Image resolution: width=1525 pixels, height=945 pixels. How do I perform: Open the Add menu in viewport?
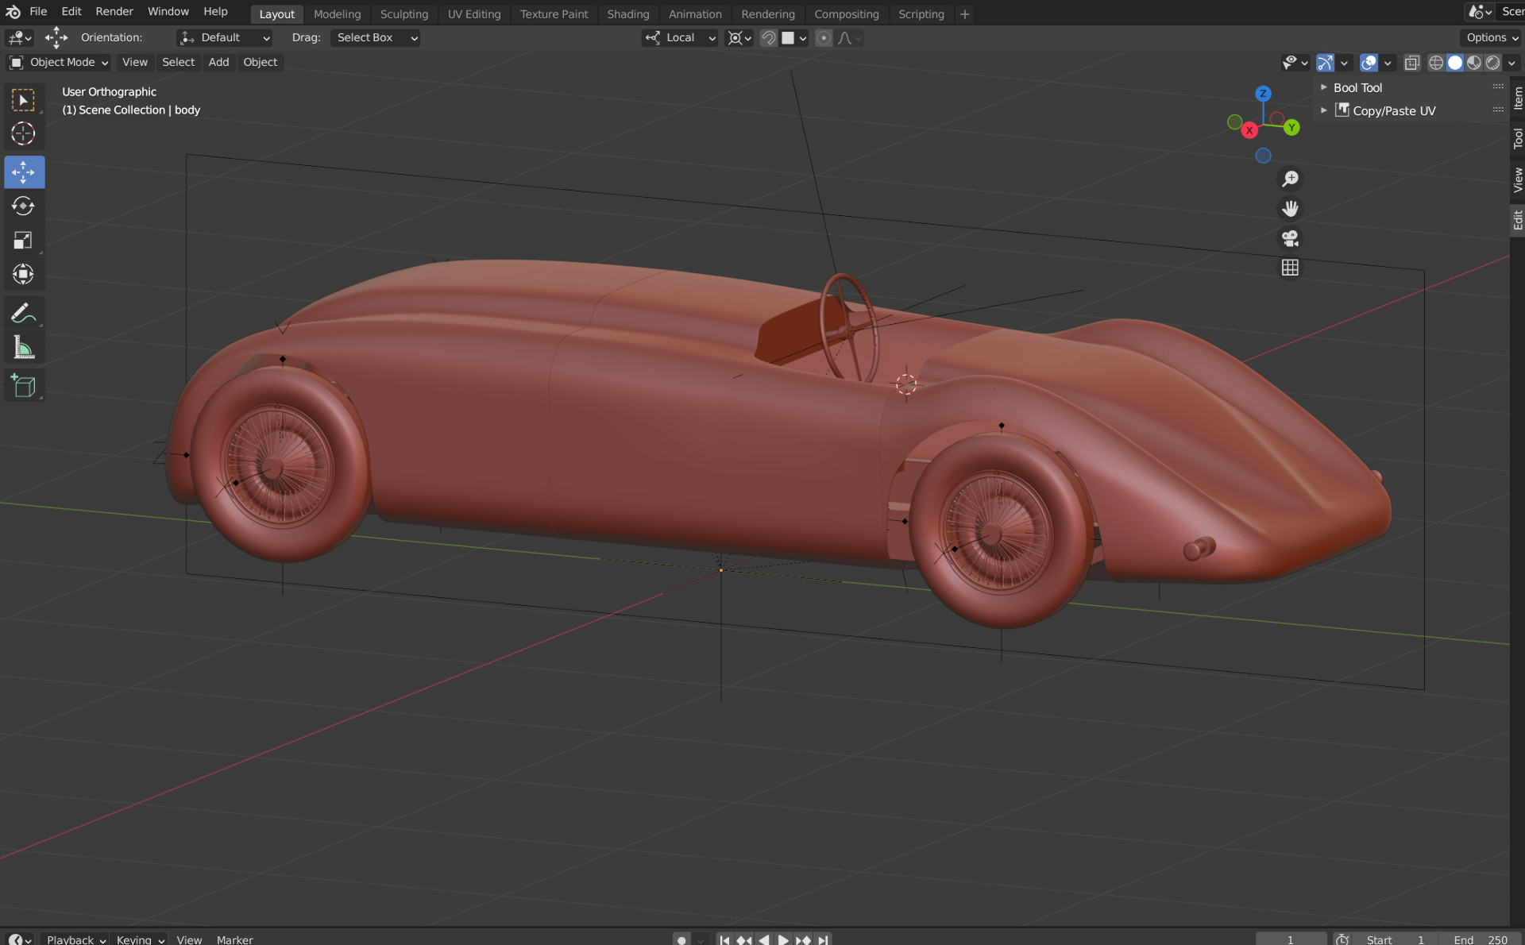[218, 62]
